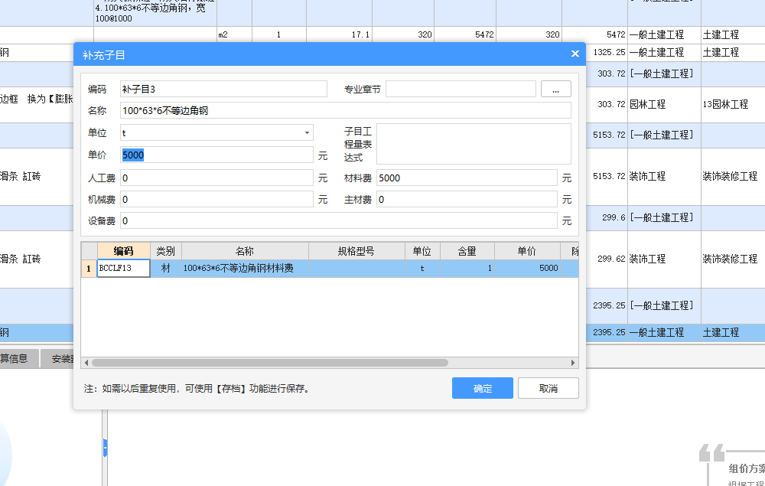Click the 编码 column header in grid
This screenshot has height=486, width=765.
[123, 251]
